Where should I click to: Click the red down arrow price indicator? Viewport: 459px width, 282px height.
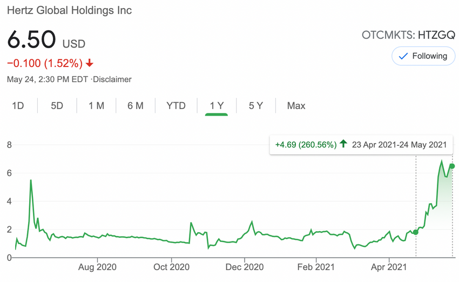(90, 63)
